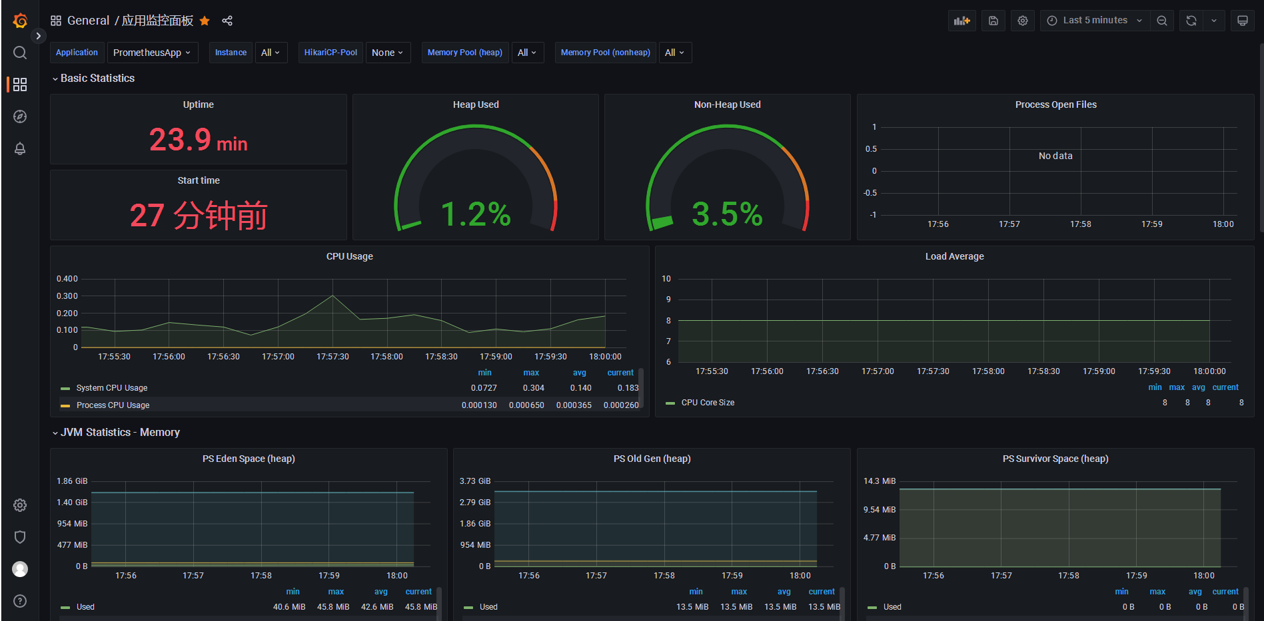
Task: Open the Search dashboards icon
Action: 20,53
